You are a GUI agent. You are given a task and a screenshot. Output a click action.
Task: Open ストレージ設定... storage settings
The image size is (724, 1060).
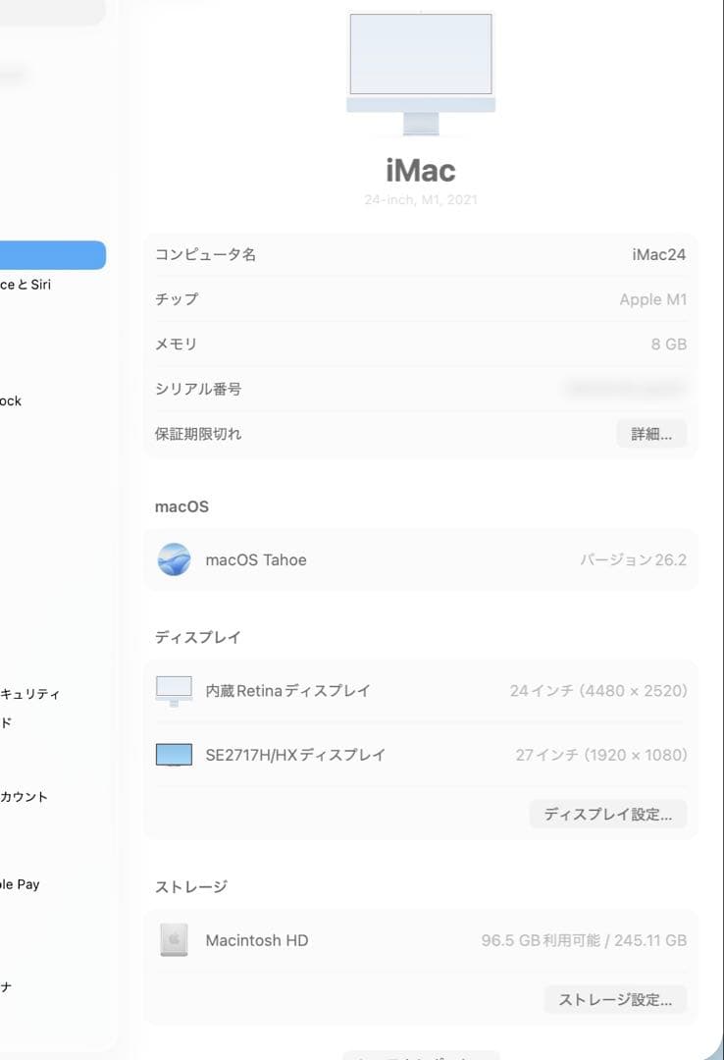[x=615, y=999]
